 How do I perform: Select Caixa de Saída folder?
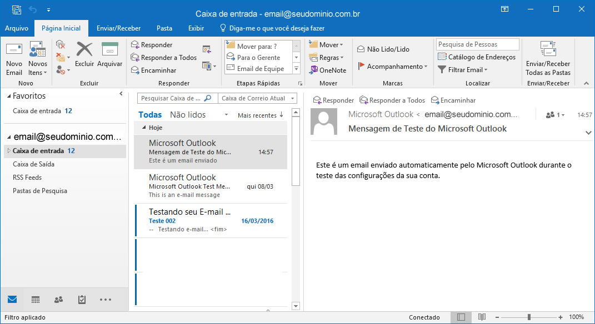pyautogui.click(x=33, y=164)
